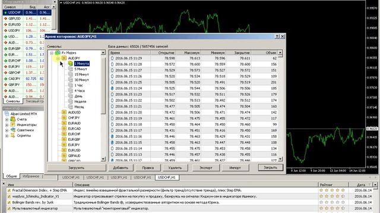Viewport: 380px width, 213px height.
Task: Select GBPUSD in Market Watch list
Action: pos(27,18)
